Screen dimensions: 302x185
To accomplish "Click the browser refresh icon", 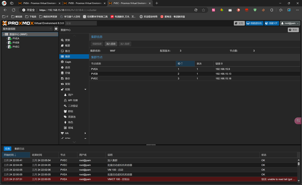I will pos(14,10).
